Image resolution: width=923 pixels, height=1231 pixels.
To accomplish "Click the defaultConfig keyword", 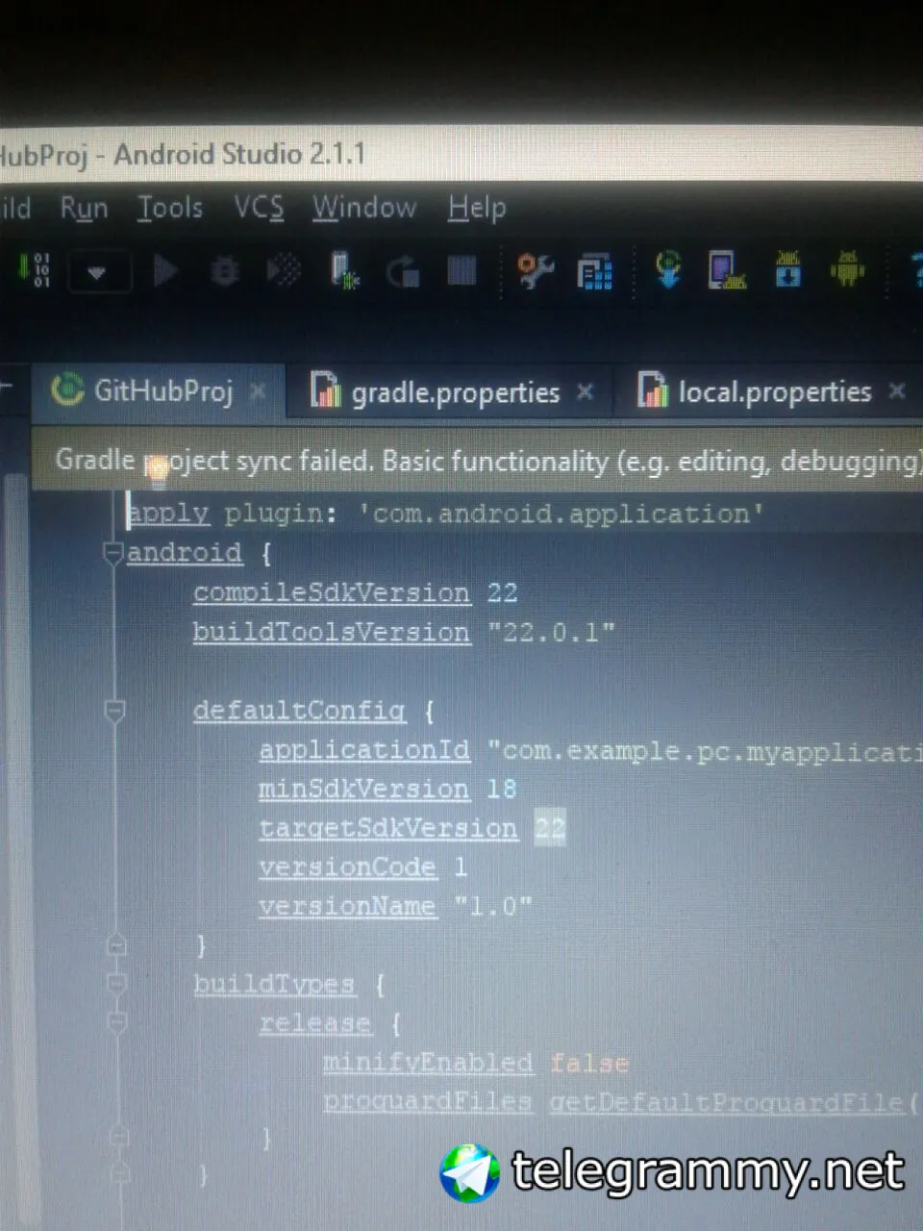I will [299, 711].
